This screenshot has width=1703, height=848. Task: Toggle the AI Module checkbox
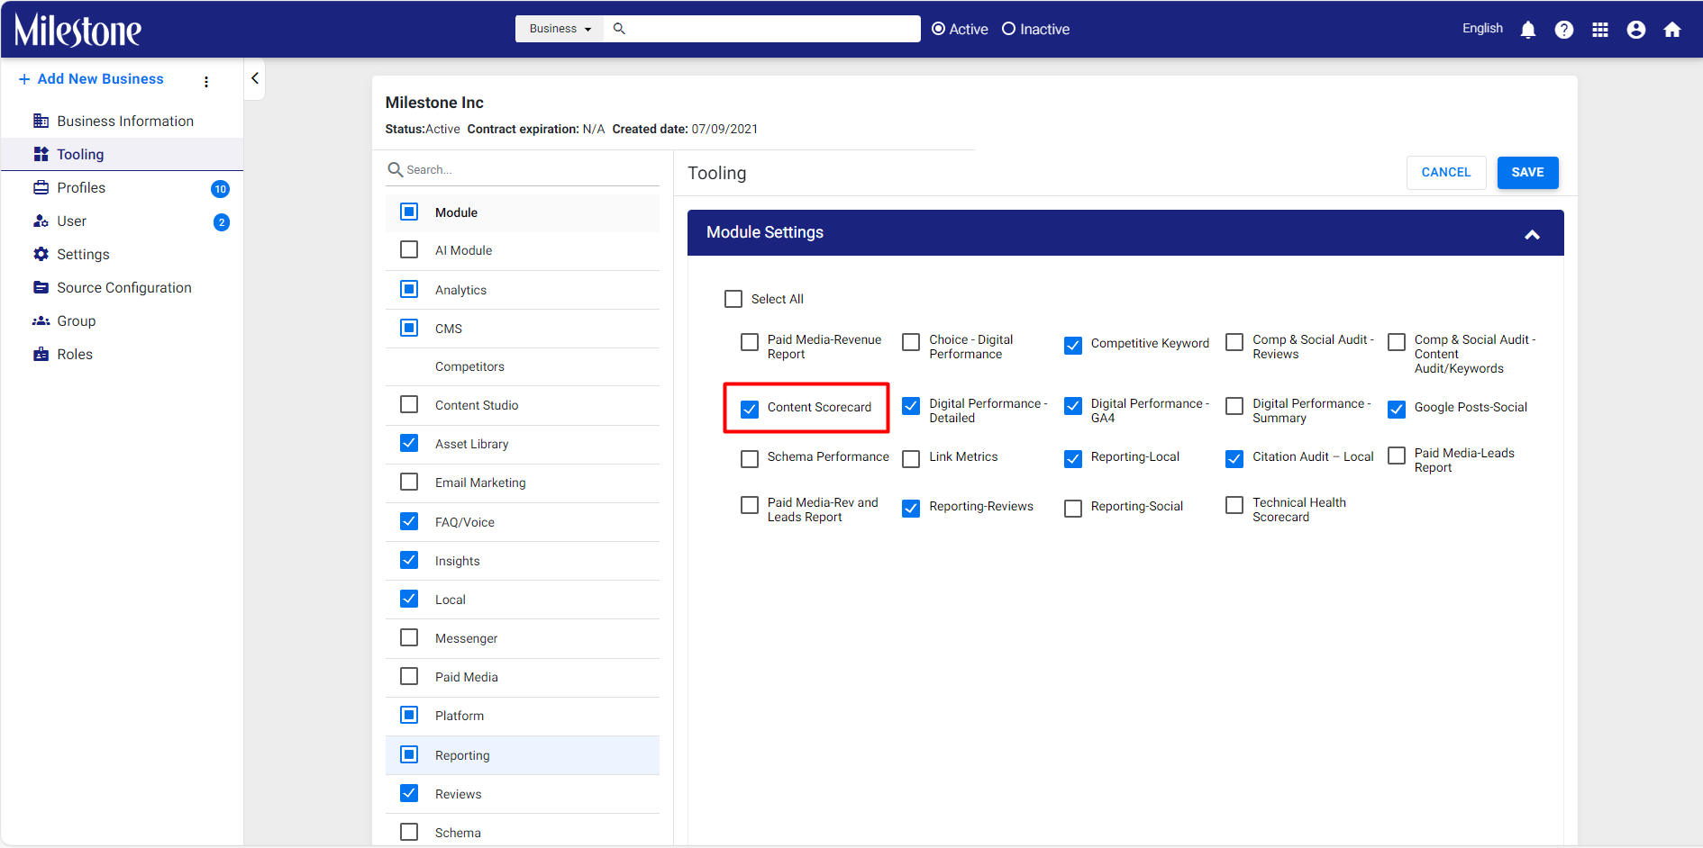pos(409,249)
